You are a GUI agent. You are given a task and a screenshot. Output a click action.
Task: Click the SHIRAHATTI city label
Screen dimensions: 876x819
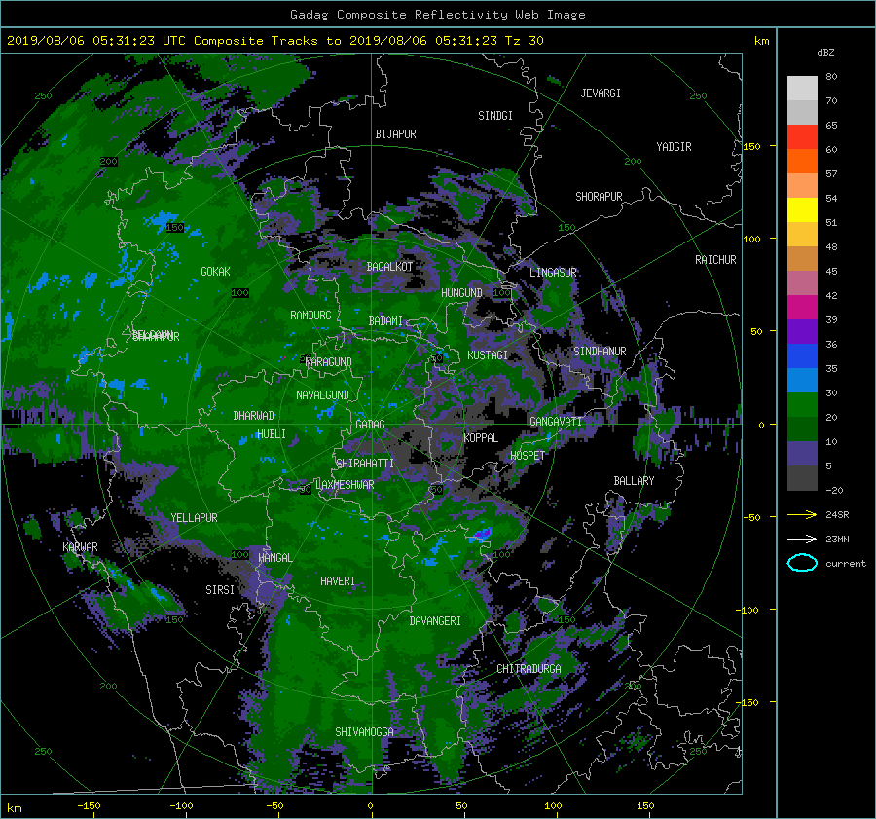click(x=365, y=464)
